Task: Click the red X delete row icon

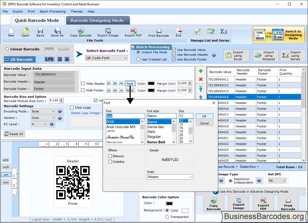Action: [x=201, y=79]
